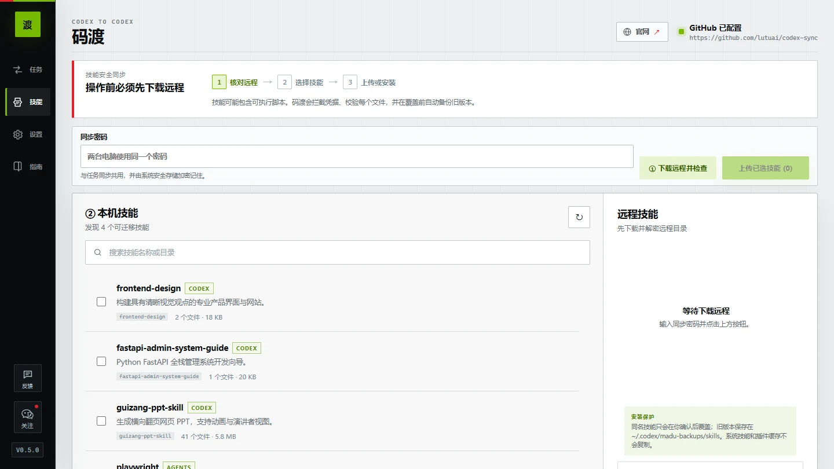Select step 3 上传或安装
Screen dimensions: 834x469
(370, 82)
